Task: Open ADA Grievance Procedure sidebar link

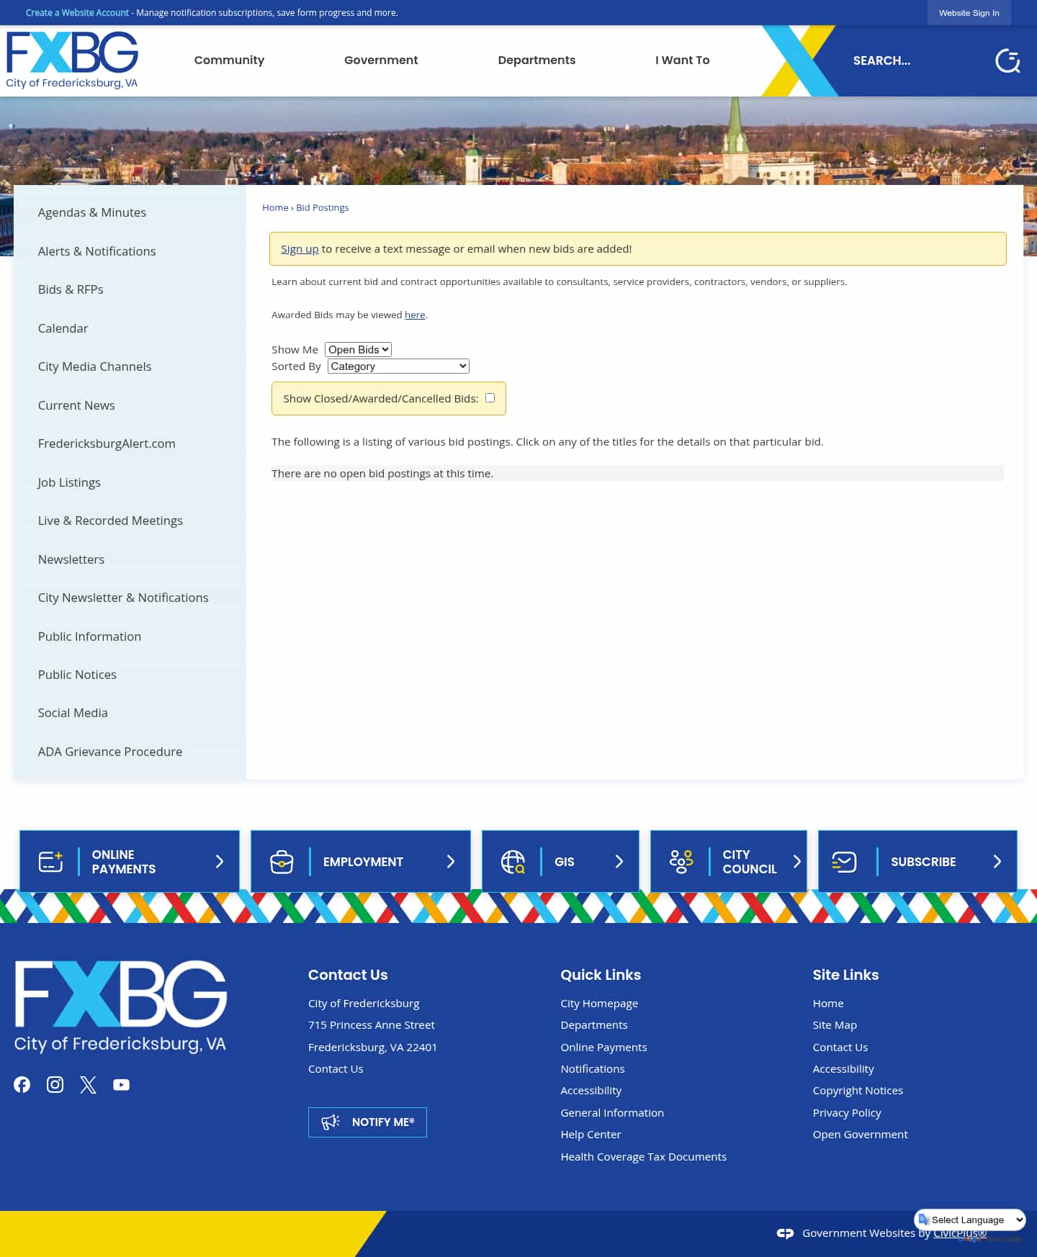Action: (x=110, y=752)
